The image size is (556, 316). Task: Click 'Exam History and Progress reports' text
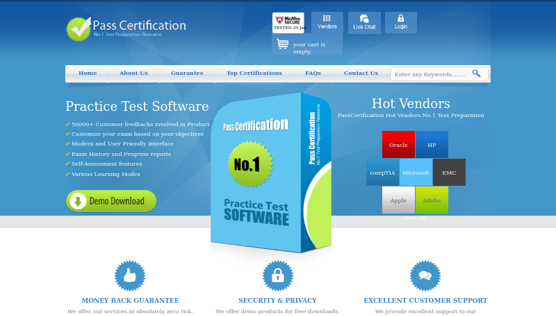[x=121, y=154]
